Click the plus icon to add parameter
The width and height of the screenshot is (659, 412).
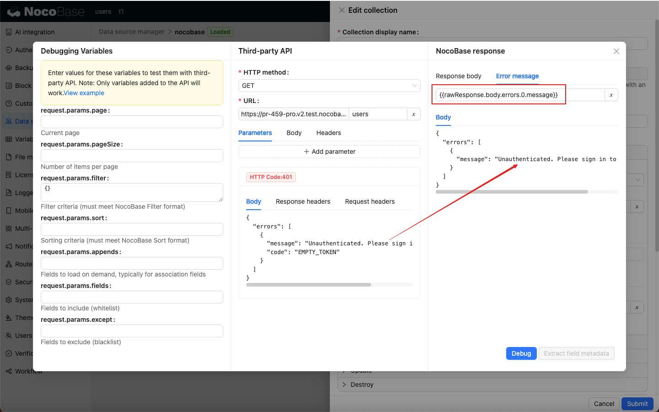pos(307,152)
